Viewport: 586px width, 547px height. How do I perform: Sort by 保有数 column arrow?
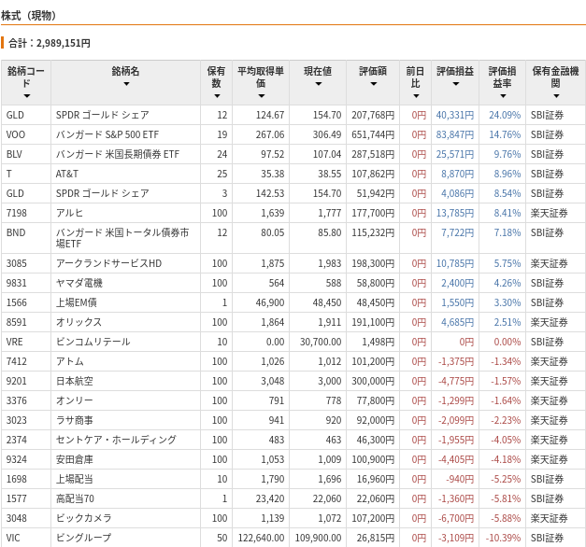(x=217, y=96)
